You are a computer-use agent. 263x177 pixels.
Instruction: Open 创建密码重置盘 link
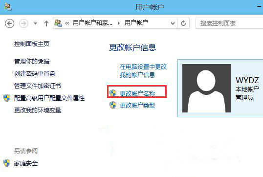35,74
